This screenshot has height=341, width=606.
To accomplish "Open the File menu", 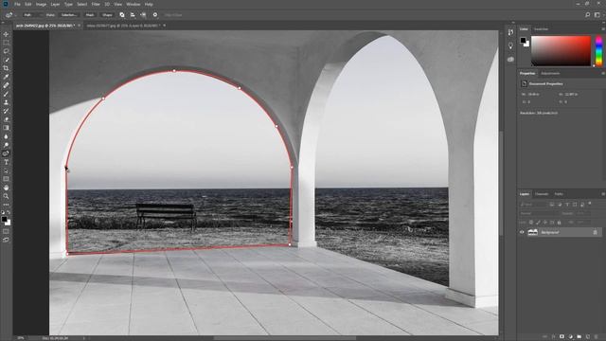I will [17, 4].
